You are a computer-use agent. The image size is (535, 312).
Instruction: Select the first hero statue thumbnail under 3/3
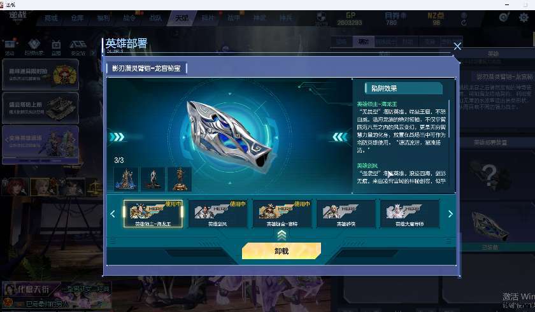(x=126, y=179)
